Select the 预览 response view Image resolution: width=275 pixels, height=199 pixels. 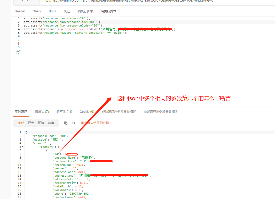pos(41,123)
